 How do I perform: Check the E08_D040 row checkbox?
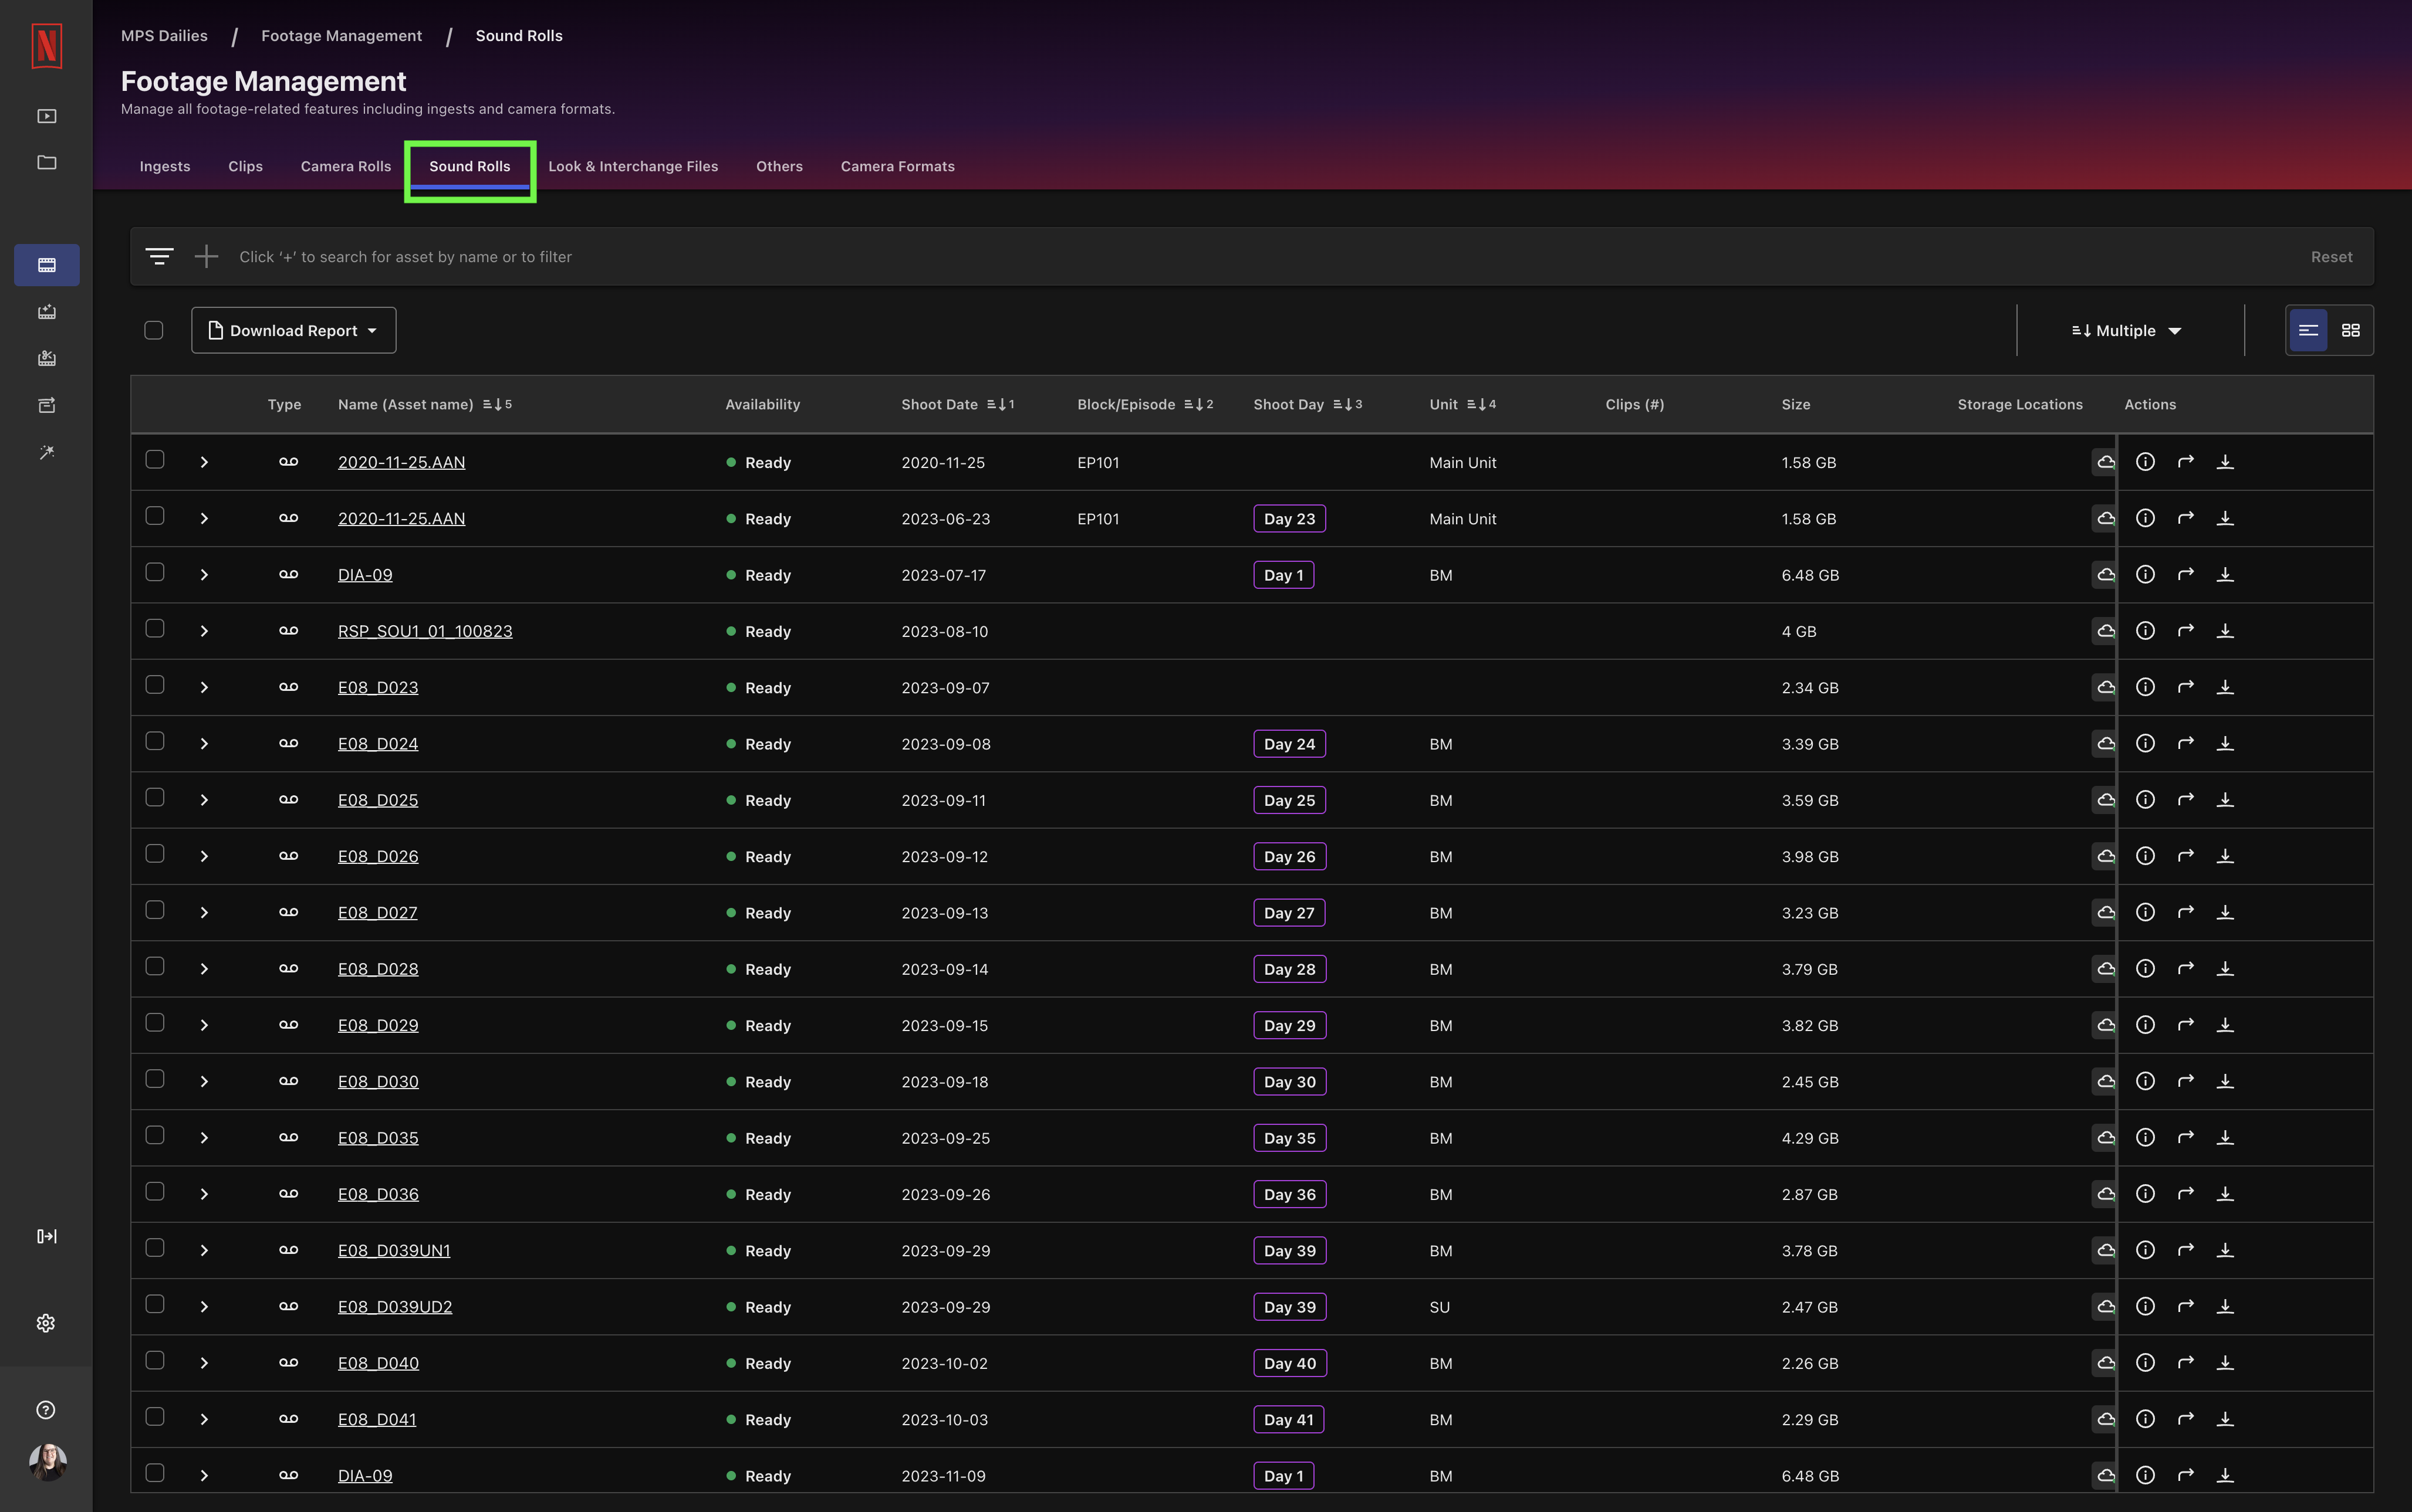154,1361
